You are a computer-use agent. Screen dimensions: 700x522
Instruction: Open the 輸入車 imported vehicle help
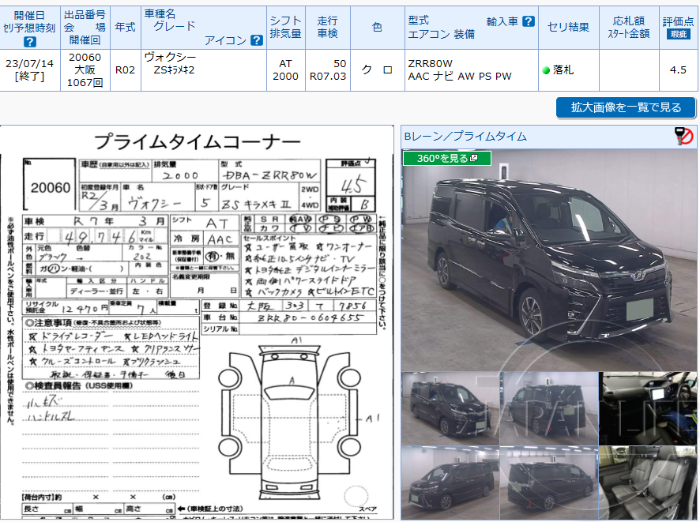529,20
